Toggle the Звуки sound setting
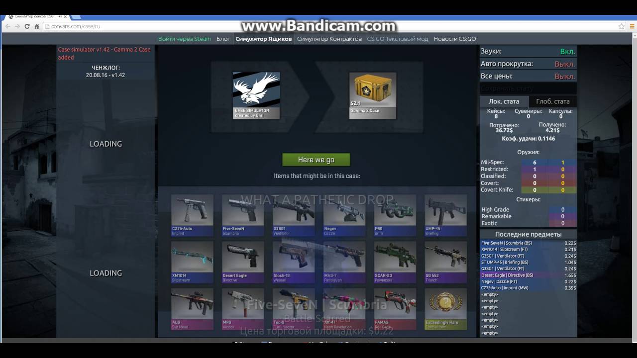The image size is (637, 358). pyautogui.click(x=528, y=51)
